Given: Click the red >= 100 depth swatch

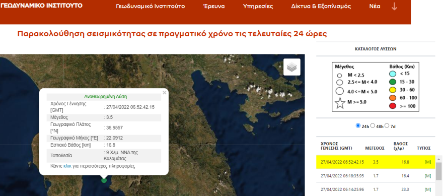Looking at the screenshot, I should (393, 106).
